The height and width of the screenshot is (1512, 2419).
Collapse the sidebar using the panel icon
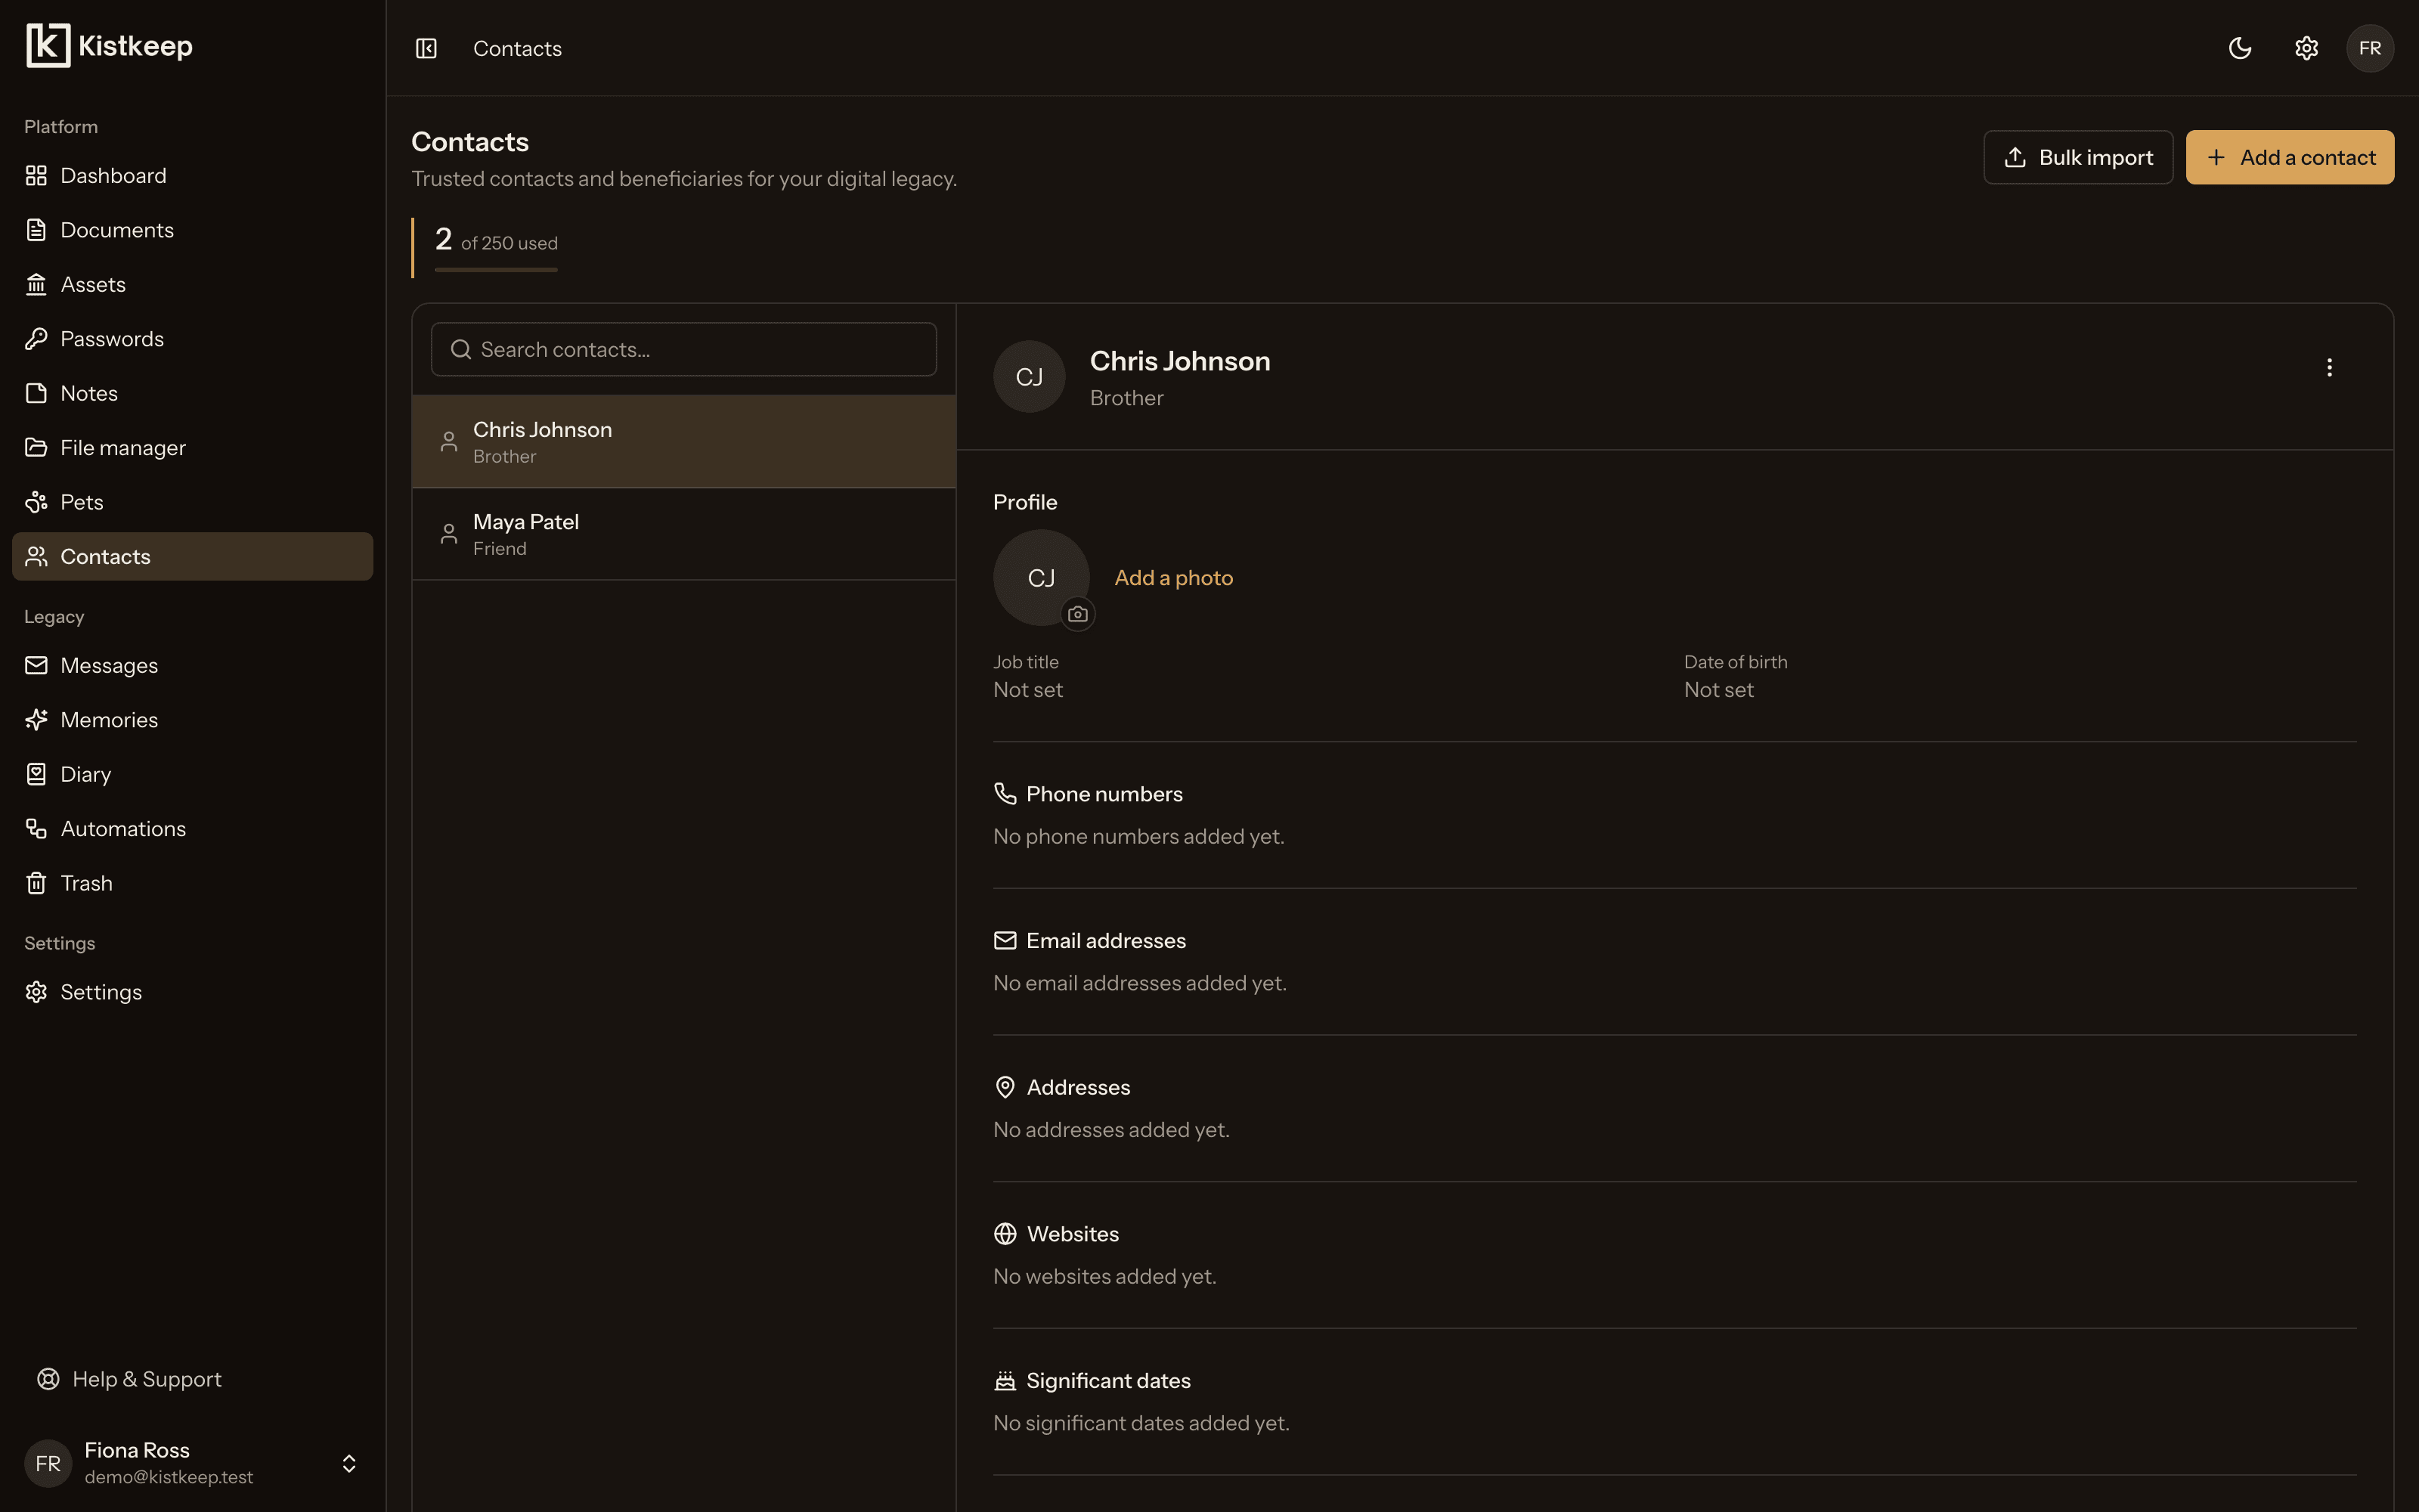click(426, 48)
